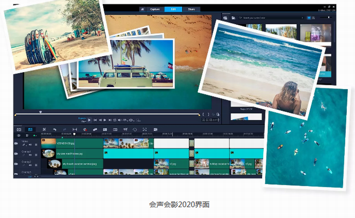Open the record/capture option icon
This screenshot has height=218, width=355.
pyautogui.click(x=85, y=129)
